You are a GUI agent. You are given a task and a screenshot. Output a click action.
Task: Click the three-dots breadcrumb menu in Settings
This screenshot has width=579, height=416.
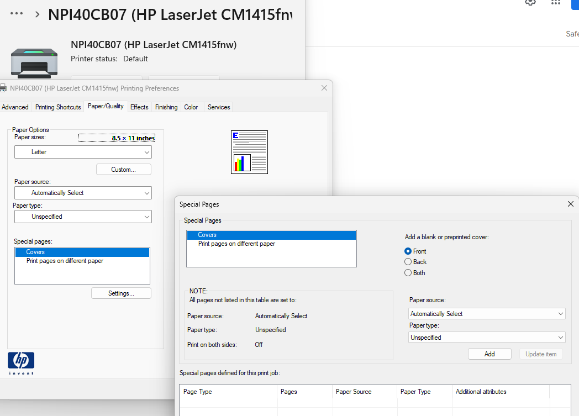pyautogui.click(x=17, y=14)
